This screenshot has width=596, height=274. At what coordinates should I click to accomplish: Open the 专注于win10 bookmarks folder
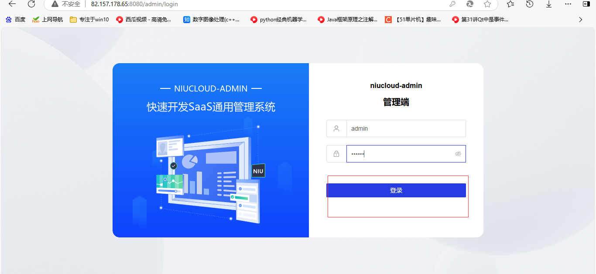(89, 20)
